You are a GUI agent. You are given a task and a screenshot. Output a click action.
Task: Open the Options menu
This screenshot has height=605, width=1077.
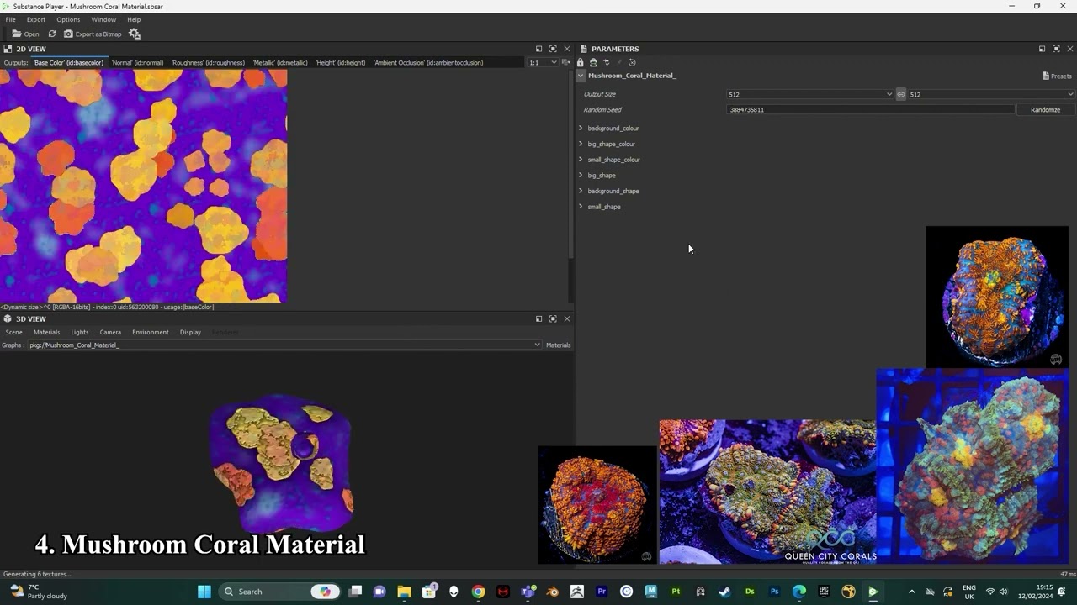tap(68, 19)
